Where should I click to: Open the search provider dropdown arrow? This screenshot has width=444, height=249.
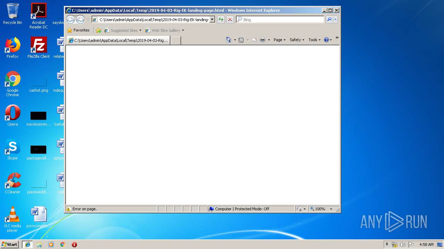pos(335,20)
